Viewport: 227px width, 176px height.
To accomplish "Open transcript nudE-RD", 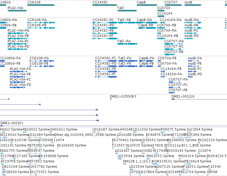I will click(x=192, y=36).
